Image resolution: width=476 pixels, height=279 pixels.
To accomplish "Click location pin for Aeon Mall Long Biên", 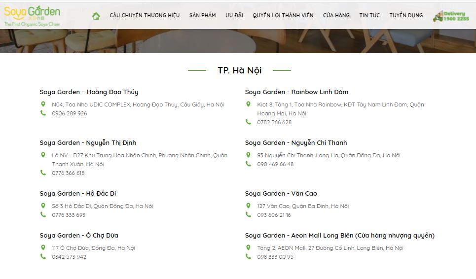I will pyautogui.click(x=248, y=247).
